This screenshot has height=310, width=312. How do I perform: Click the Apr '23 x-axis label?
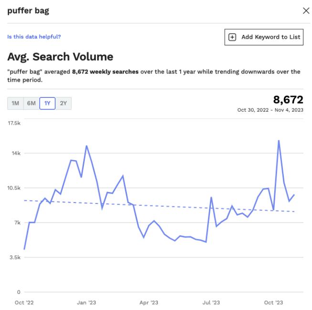click(149, 302)
